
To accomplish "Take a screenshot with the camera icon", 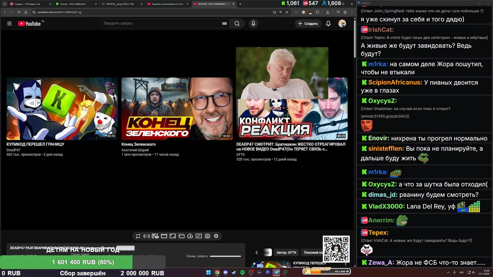I will click(x=207, y=236).
